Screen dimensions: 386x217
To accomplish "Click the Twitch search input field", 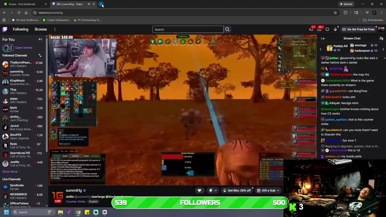I will (x=188, y=29).
